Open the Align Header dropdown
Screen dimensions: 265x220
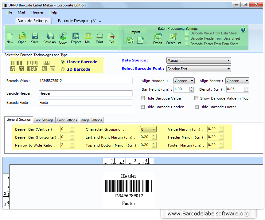184,81
